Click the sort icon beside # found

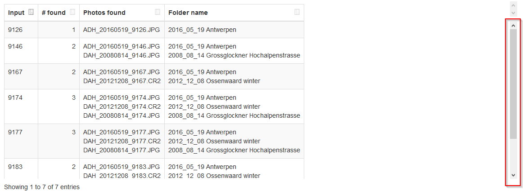pos(72,13)
